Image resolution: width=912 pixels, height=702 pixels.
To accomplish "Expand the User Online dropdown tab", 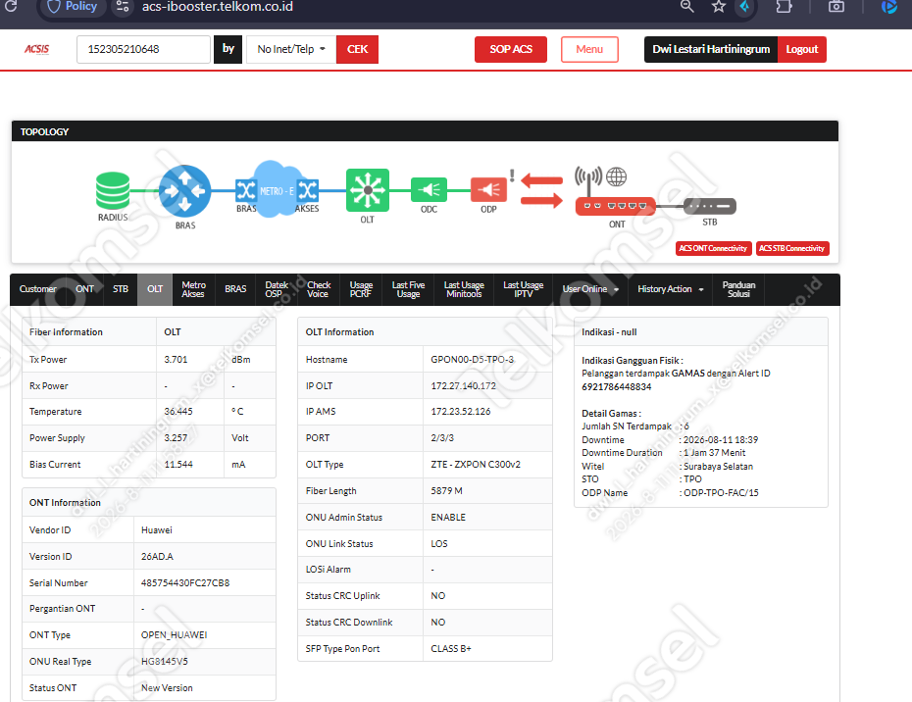I will coord(589,289).
